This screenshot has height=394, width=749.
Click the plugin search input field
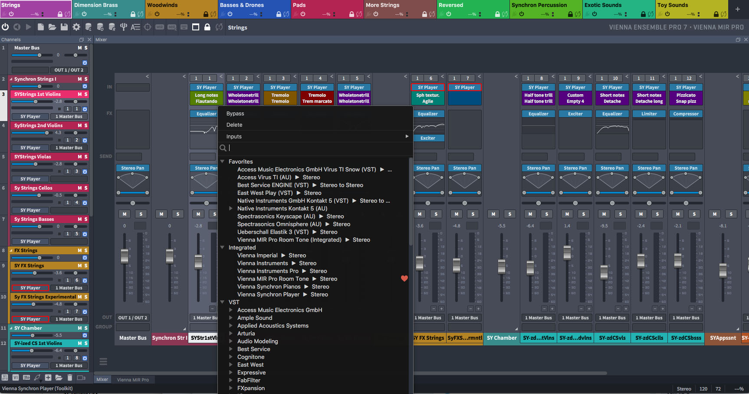coord(319,148)
